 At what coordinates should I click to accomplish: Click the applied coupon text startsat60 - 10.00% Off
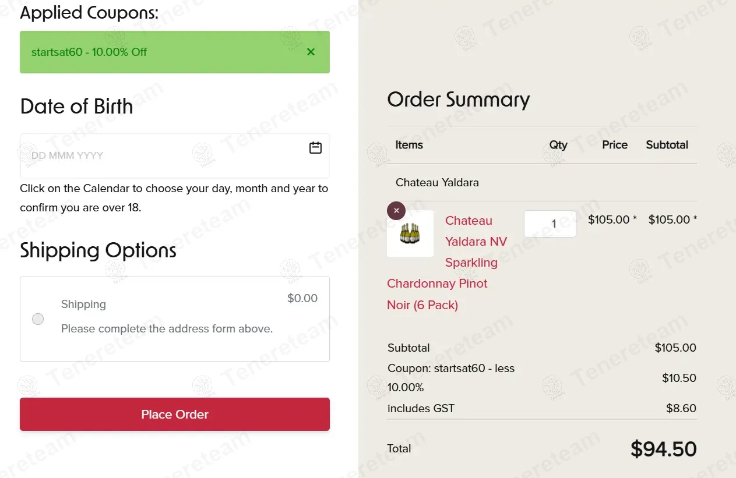89,52
